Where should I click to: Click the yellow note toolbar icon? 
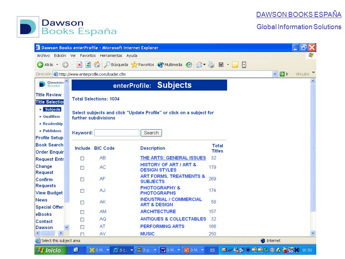(235, 65)
